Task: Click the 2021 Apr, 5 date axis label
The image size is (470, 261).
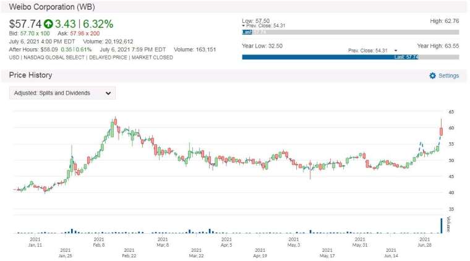Action: click(226, 242)
